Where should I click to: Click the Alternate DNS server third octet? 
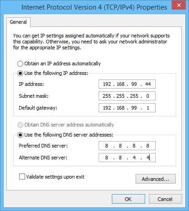134,158
